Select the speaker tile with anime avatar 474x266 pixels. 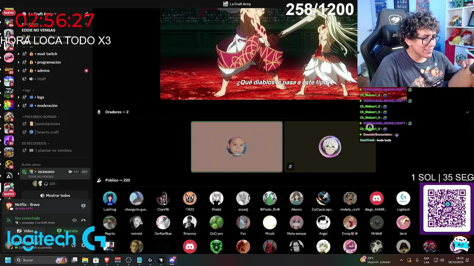330,147
